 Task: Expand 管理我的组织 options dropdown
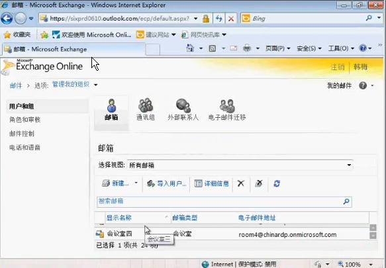96,85
